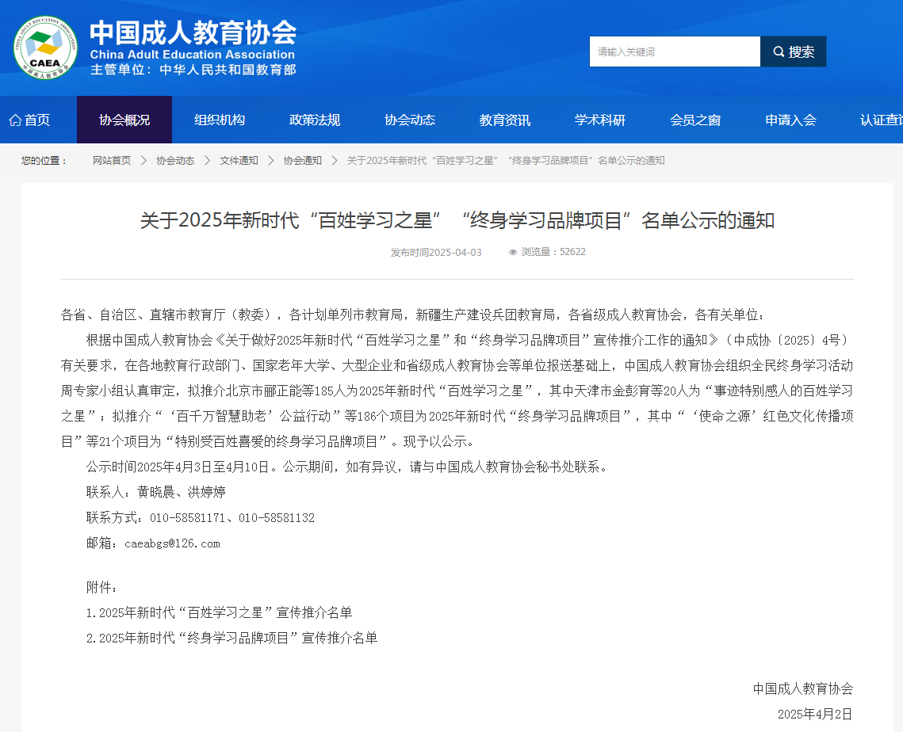Open 教育资讯 menu
The height and width of the screenshot is (732, 903).
pos(505,120)
